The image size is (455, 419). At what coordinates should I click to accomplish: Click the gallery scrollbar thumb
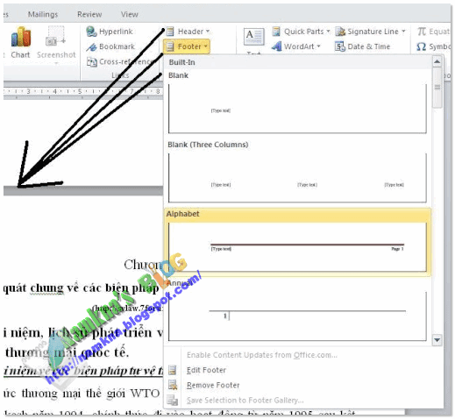pyautogui.click(x=437, y=88)
